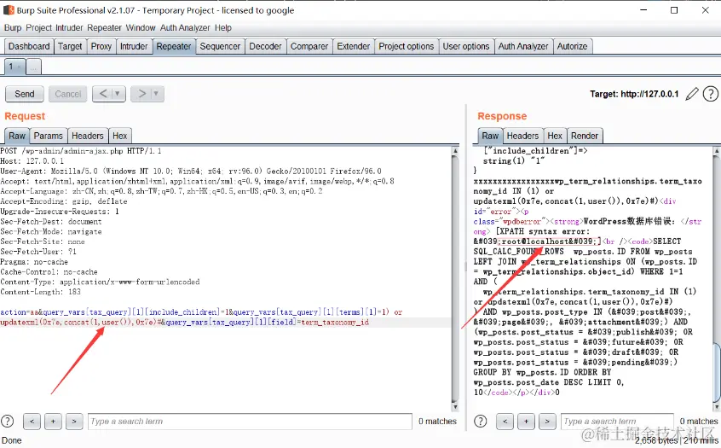
Task: Switch to the request Hex tab
Action: pyautogui.click(x=120, y=136)
